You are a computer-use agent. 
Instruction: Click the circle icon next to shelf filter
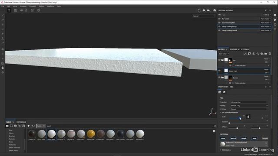point(33,126)
